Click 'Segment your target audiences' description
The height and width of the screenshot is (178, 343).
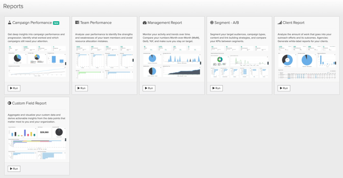238,38
